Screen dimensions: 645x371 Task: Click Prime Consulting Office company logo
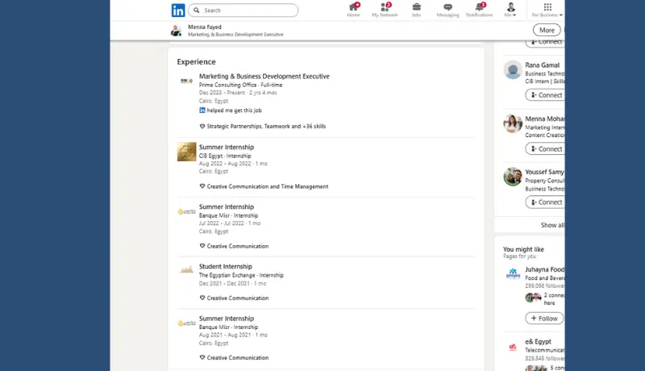coord(187,81)
